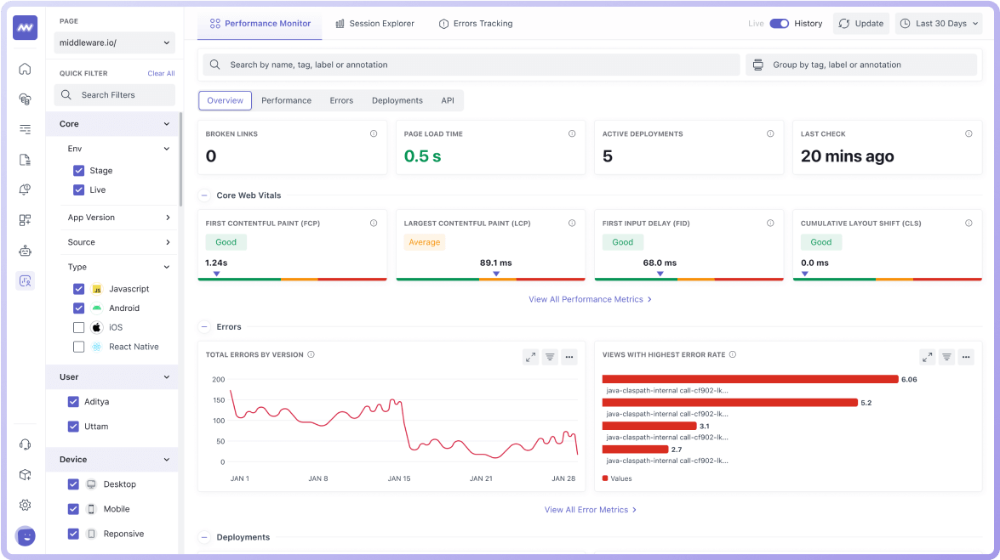
Task: Click First Contentful Paint info icon
Action: [x=374, y=223]
